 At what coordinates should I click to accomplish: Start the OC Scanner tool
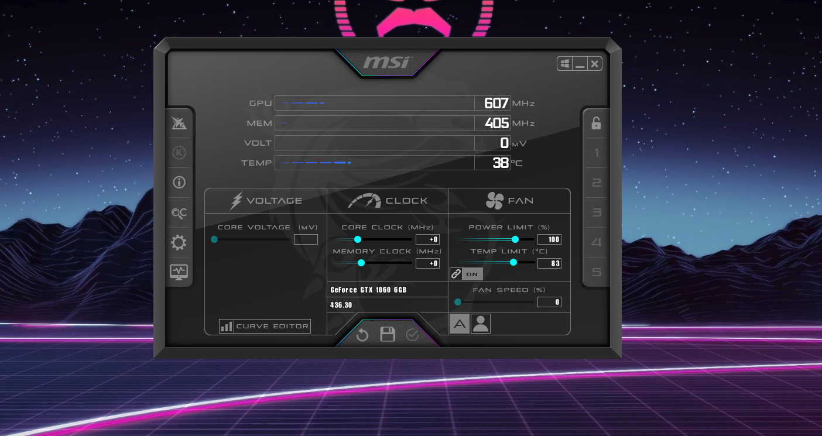[x=179, y=212]
